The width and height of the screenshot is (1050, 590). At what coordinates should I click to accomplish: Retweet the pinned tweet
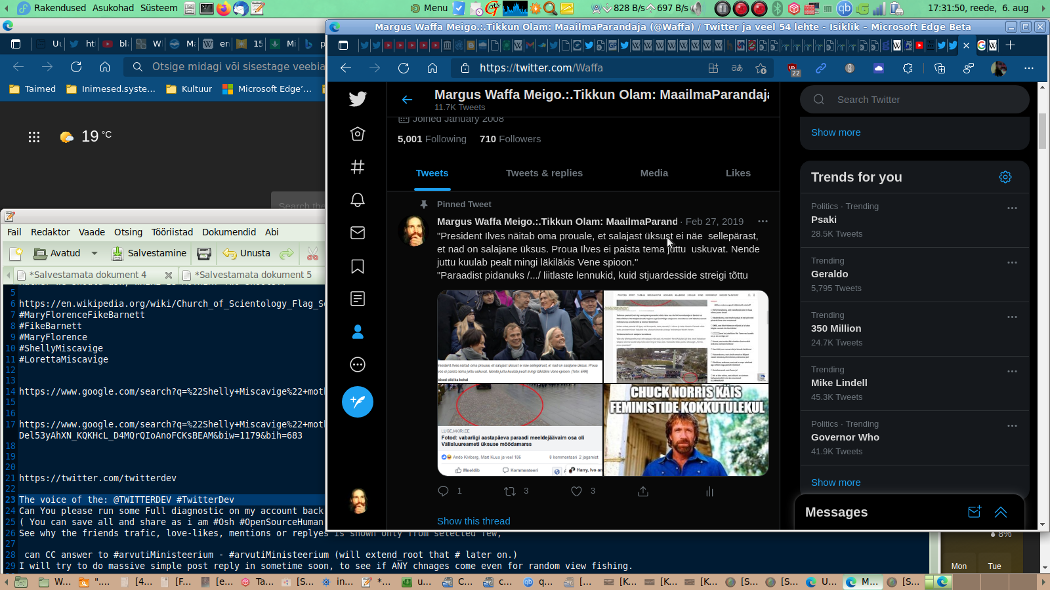pyautogui.click(x=510, y=491)
